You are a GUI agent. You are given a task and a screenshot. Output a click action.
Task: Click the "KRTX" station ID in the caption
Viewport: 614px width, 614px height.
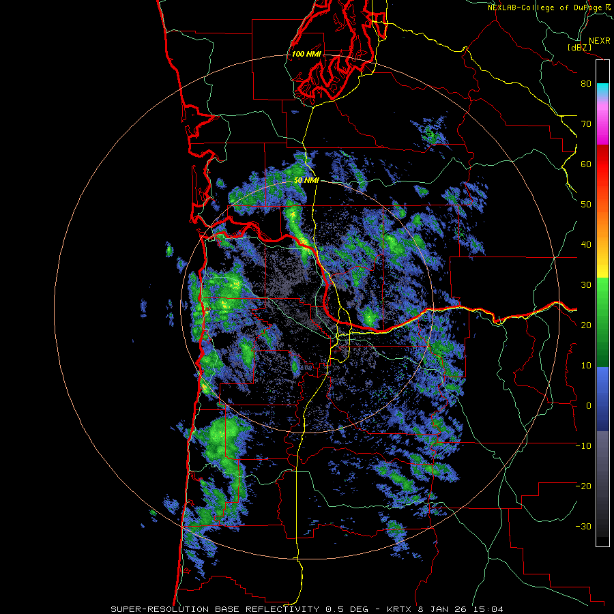coord(398,609)
